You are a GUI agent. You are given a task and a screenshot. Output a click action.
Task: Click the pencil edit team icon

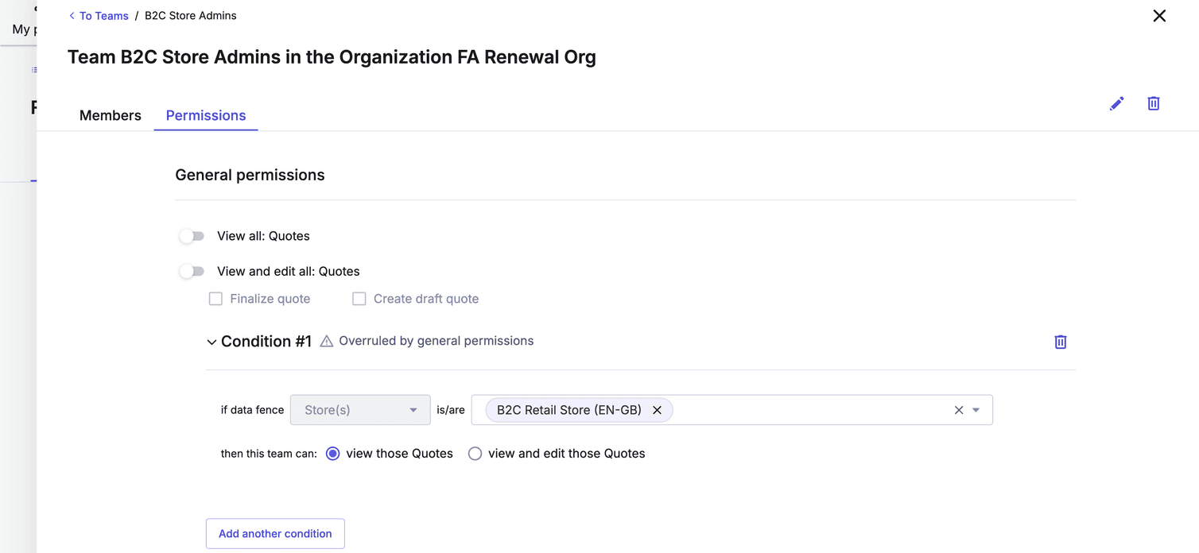1116,103
